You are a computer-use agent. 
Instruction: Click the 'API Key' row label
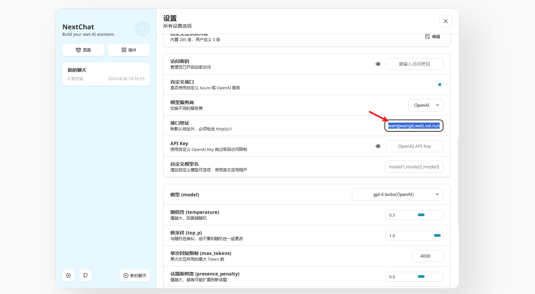coord(179,143)
